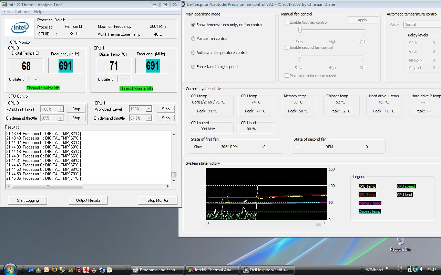The height and width of the screenshot is (275, 441).
Task: Tick Maintain minimum fan speed checkbox
Action: tap(287, 76)
